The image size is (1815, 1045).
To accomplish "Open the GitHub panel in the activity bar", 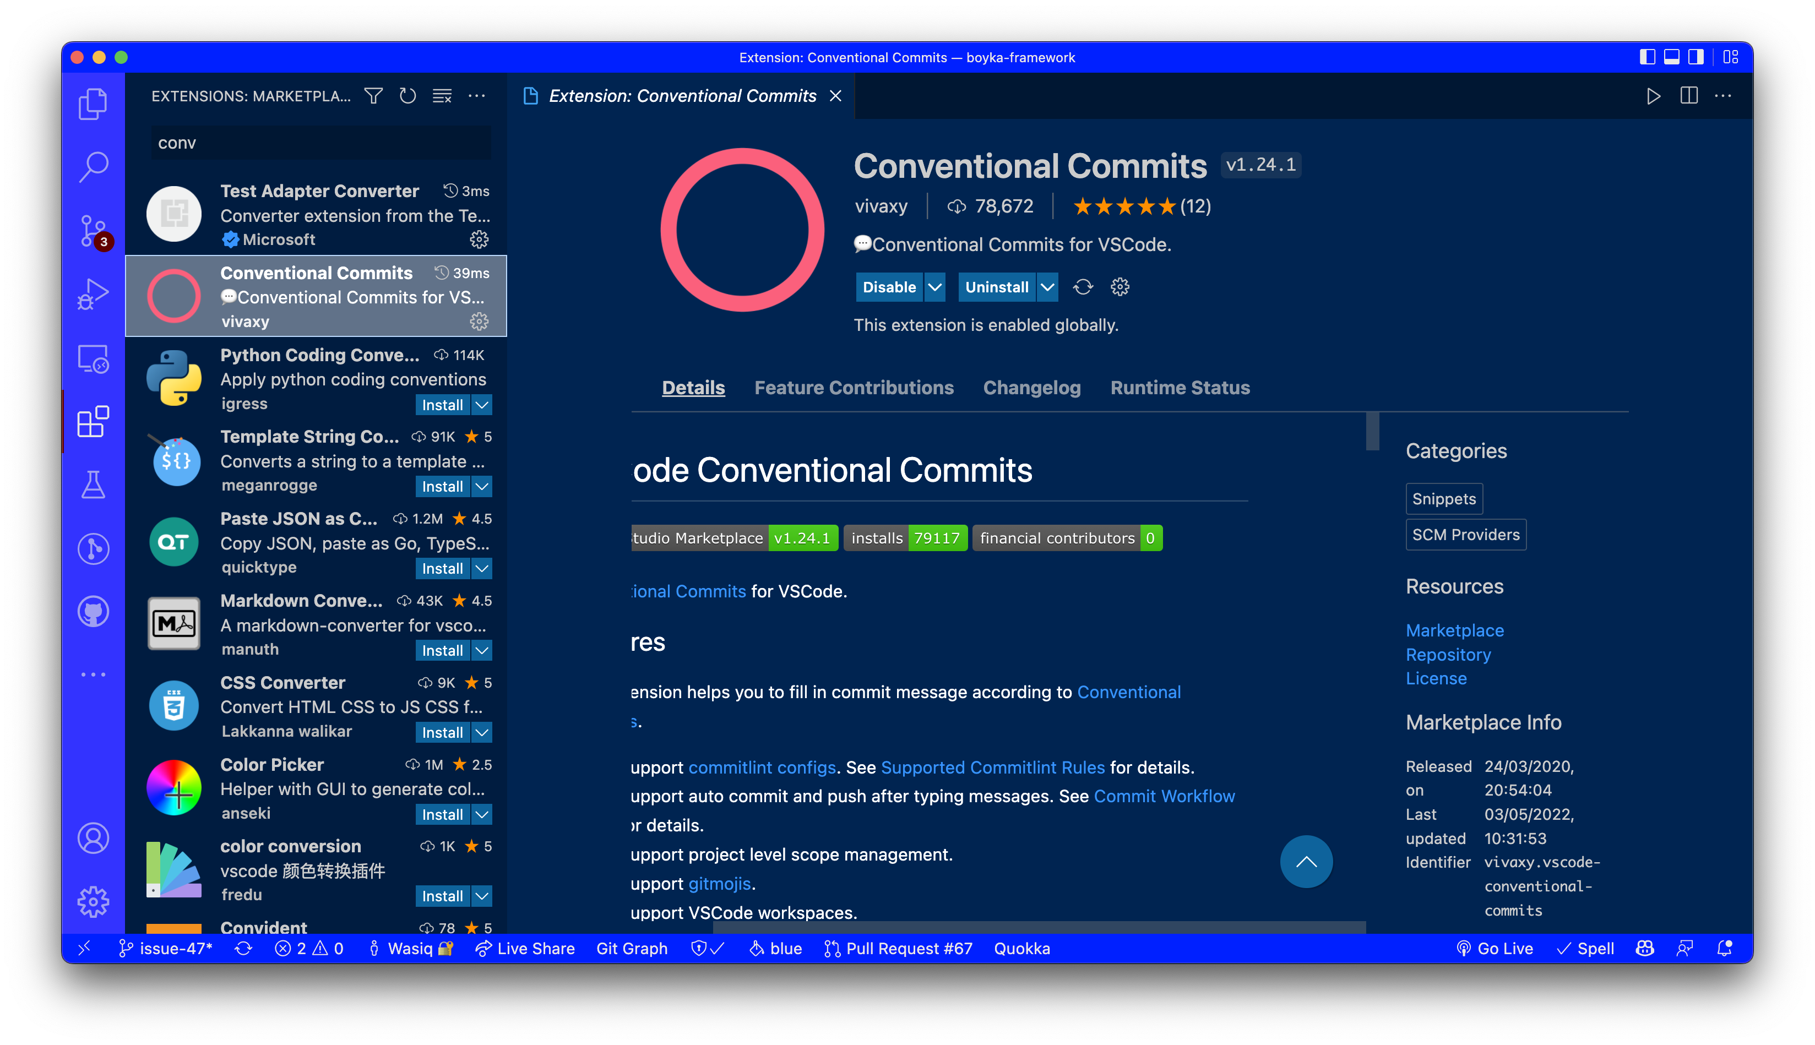I will 93,611.
